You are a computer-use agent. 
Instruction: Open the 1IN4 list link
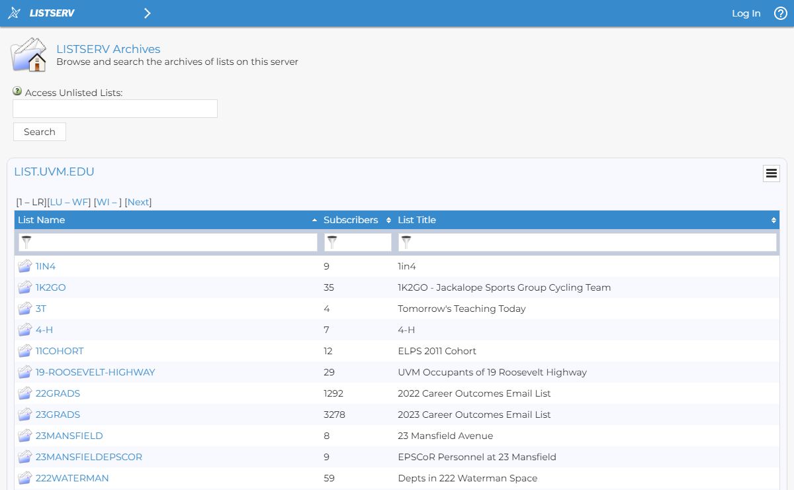(x=46, y=266)
